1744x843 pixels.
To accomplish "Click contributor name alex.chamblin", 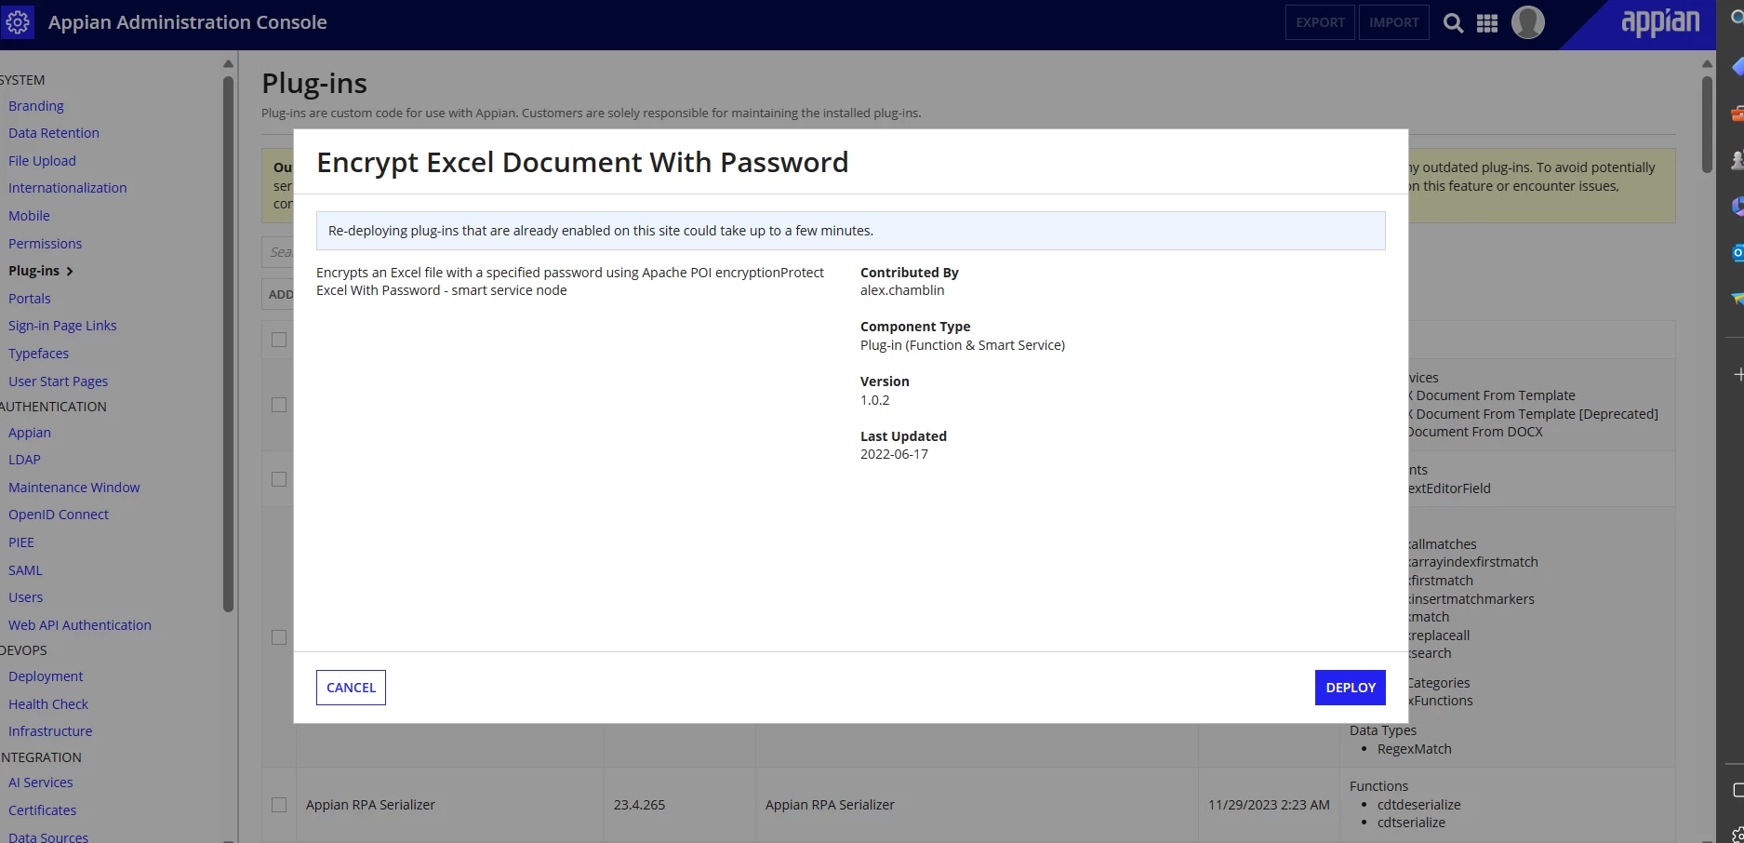I will point(902,290).
